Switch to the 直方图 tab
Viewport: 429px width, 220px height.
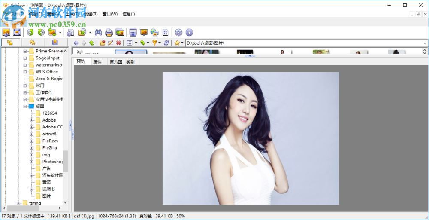[x=116, y=62]
